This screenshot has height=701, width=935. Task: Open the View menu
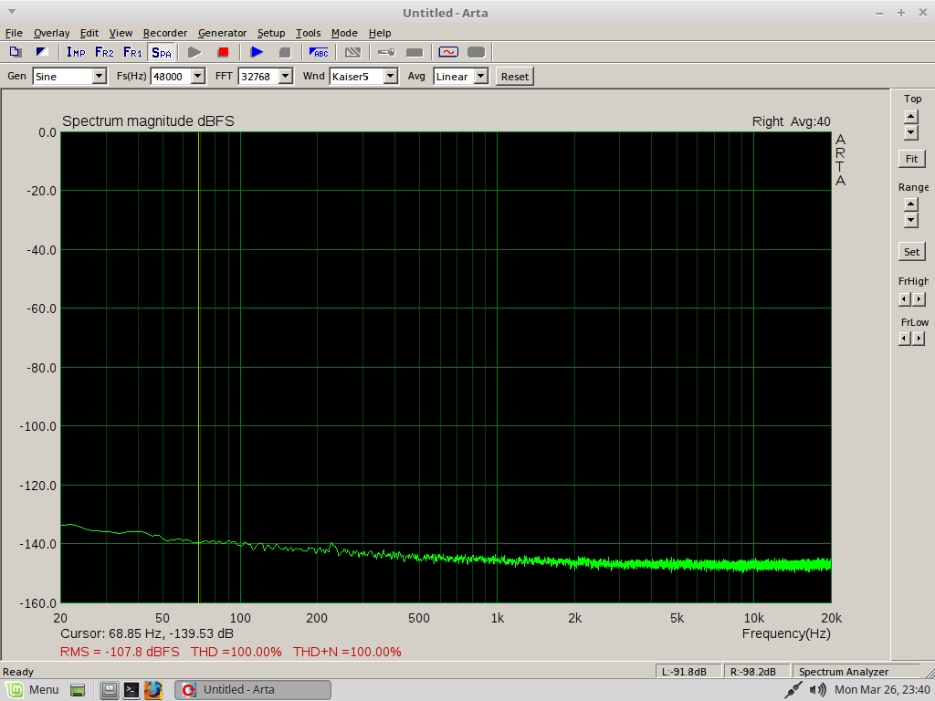[x=121, y=33]
